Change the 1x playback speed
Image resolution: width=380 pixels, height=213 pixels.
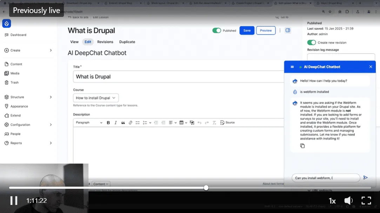[332, 201]
